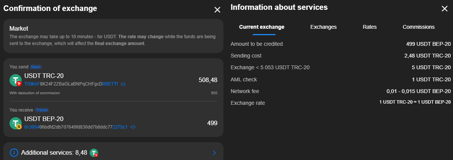This screenshot has height=160, width=453.
Task: Click the AML check label
Action: (x=244, y=79)
